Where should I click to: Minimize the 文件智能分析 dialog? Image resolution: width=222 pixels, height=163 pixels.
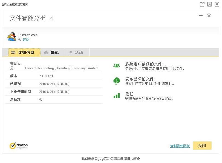[201, 16]
